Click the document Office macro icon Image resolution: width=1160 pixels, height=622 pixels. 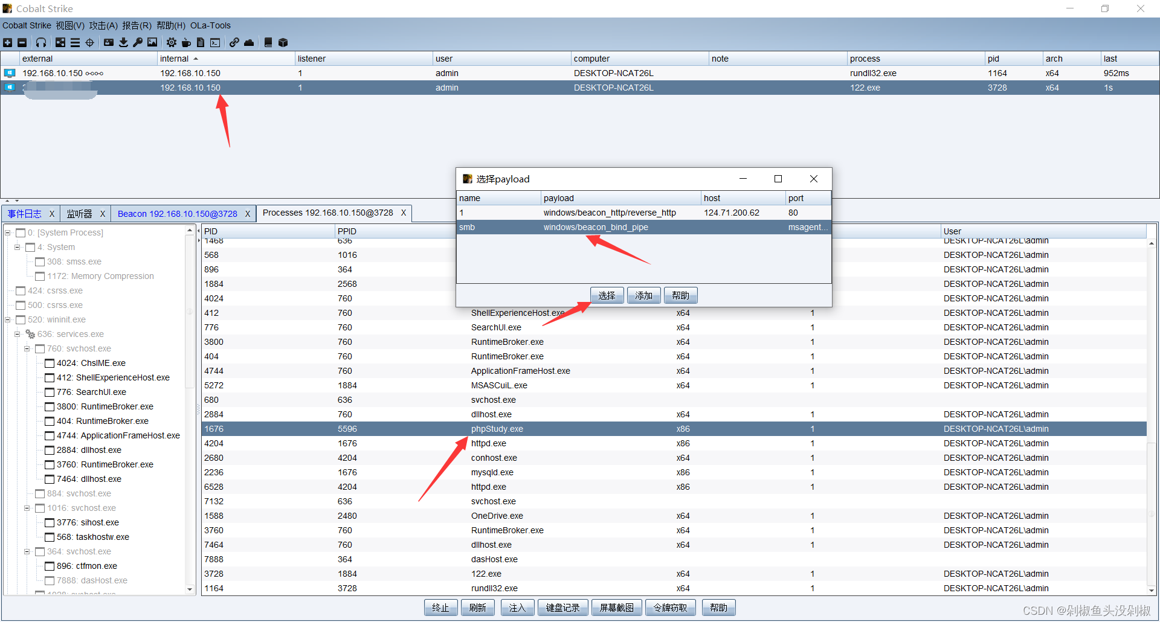(201, 42)
